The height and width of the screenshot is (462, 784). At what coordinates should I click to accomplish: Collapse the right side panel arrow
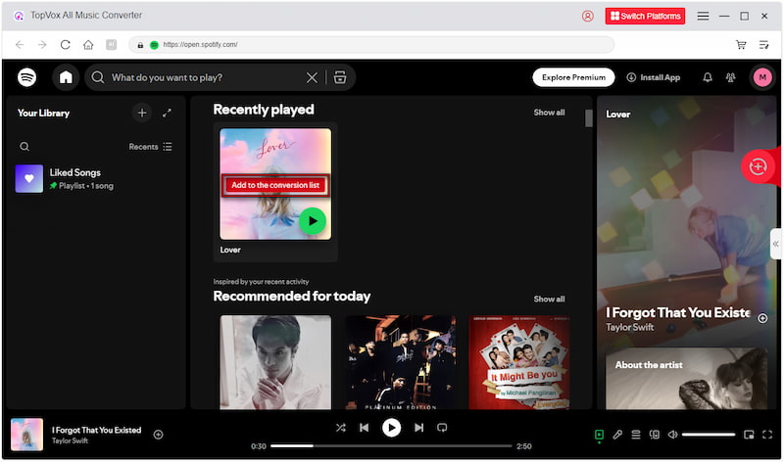click(x=775, y=243)
